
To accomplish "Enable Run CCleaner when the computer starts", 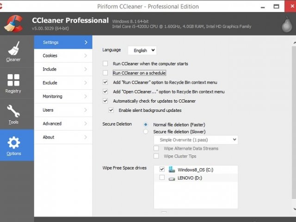I will 105,63.
